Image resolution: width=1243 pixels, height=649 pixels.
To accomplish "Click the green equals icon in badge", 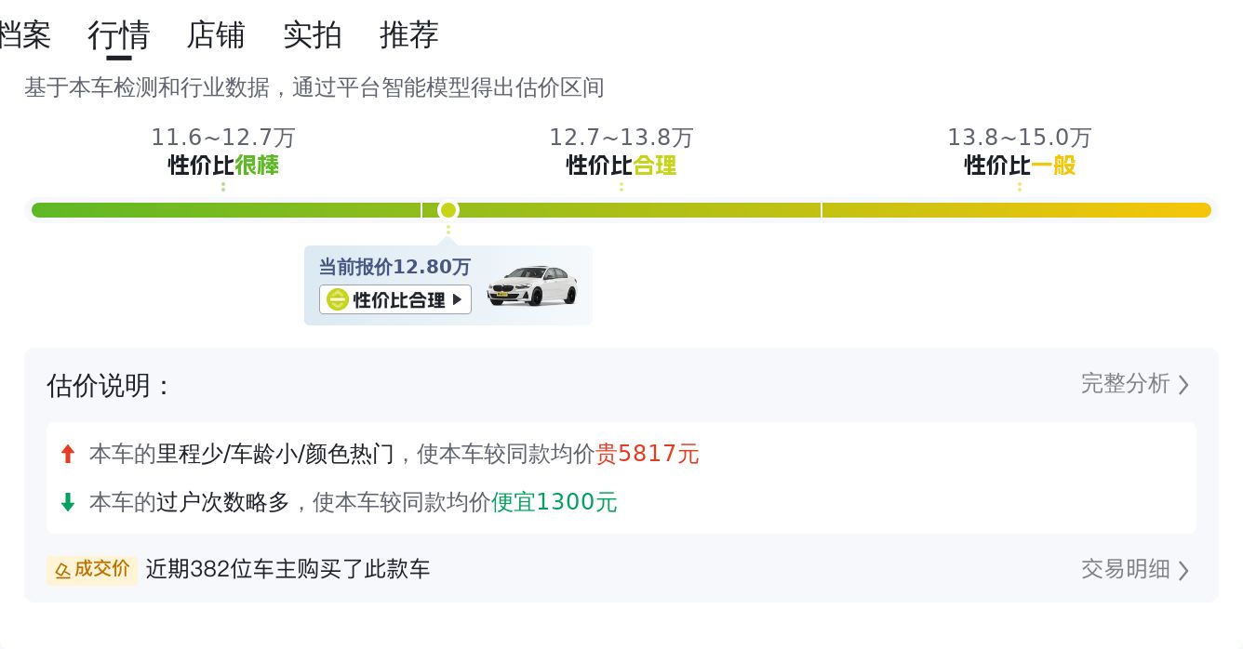I will coord(339,299).
